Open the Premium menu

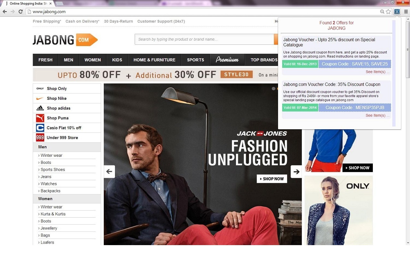pos(227,60)
